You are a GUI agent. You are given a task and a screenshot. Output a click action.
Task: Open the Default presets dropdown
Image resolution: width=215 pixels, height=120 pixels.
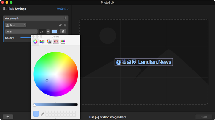(x=63, y=9)
